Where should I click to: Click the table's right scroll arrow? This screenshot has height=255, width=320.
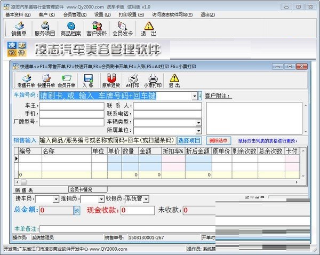tap(297, 182)
